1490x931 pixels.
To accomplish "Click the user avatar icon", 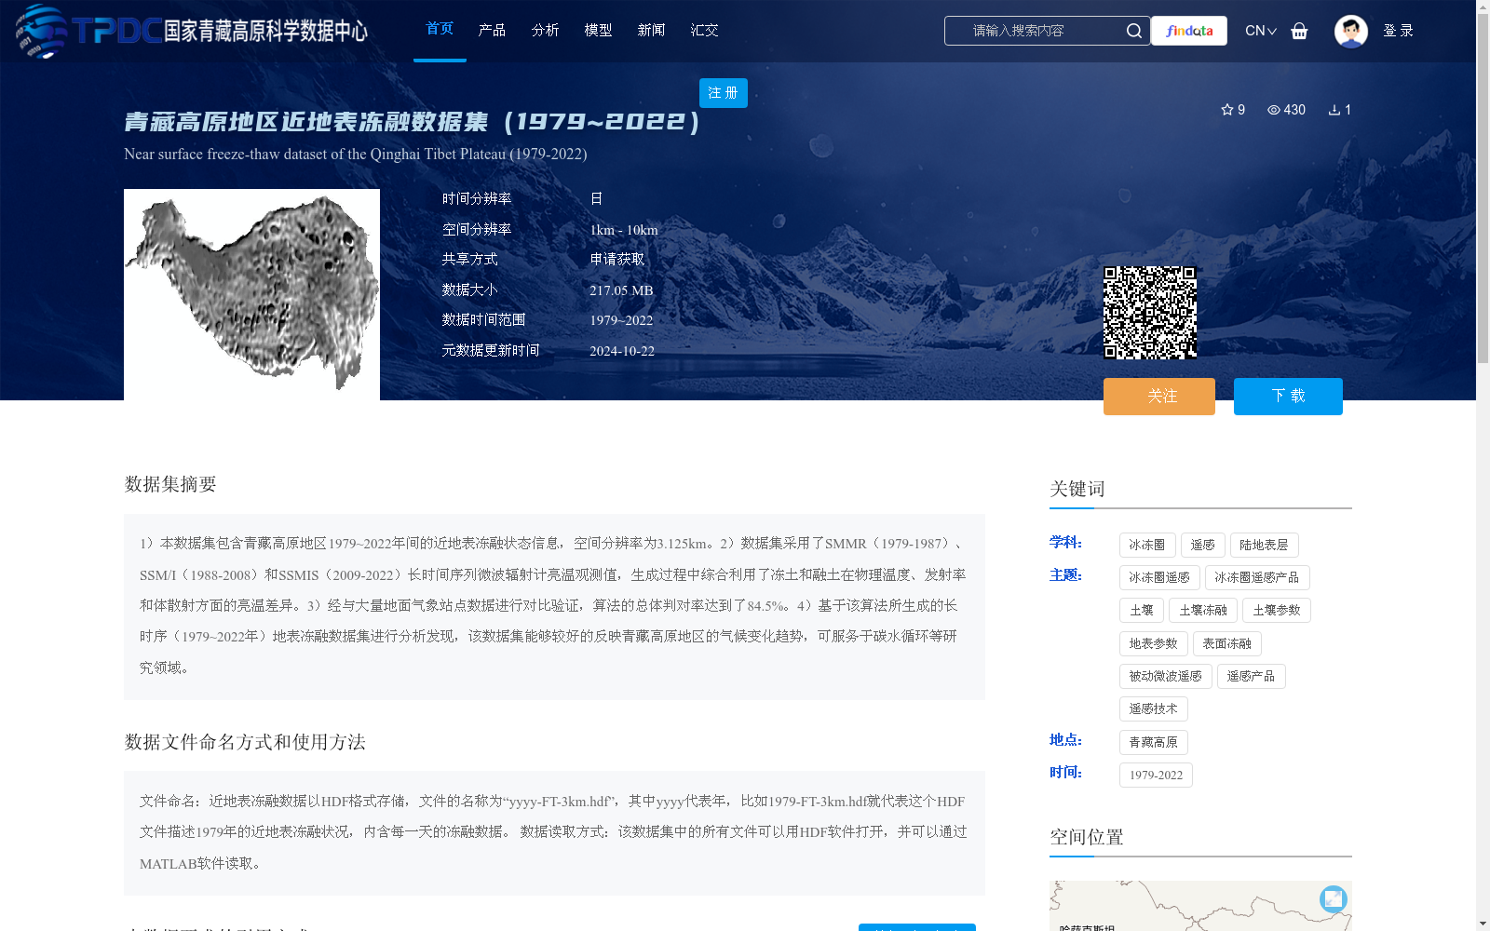I will [x=1350, y=31].
